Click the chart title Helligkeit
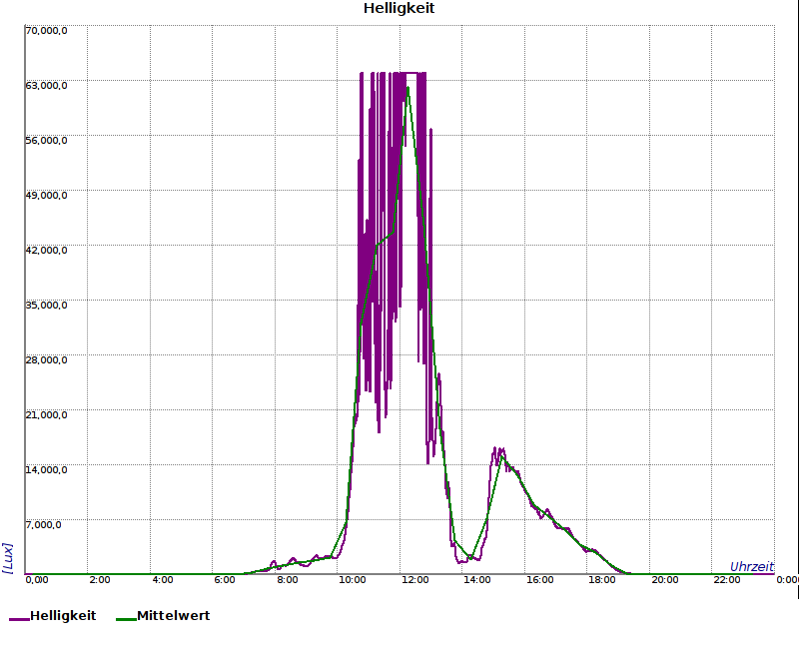This screenshot has width=799, height=649. pos(399,8)
